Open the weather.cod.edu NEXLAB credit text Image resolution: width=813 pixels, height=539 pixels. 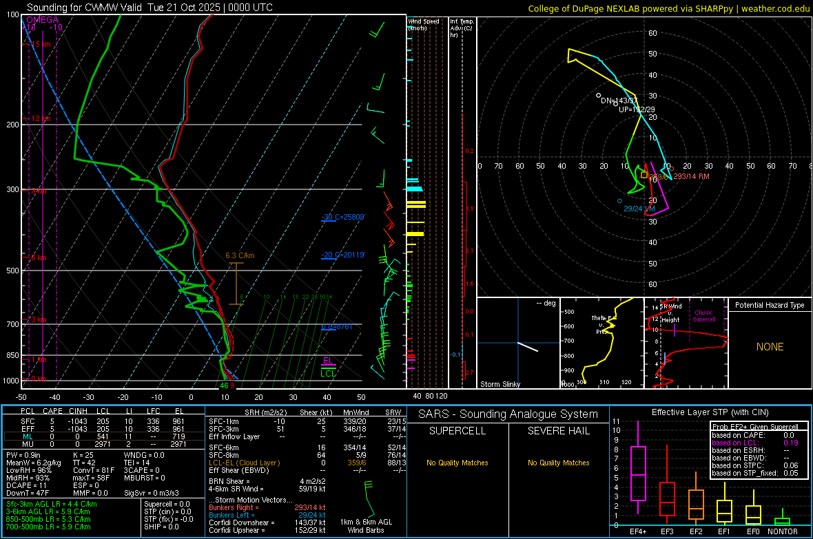click(x=668, y=8)
